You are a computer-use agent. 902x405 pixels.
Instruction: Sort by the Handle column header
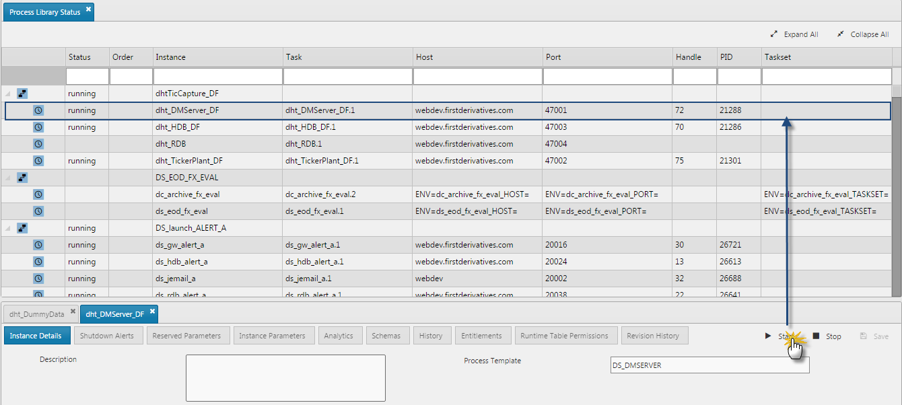coord(695,57)
